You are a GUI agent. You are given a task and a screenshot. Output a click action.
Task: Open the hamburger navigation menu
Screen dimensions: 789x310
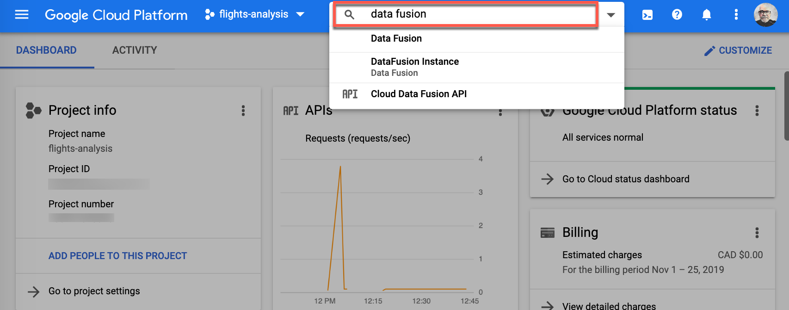click(22, 15)
